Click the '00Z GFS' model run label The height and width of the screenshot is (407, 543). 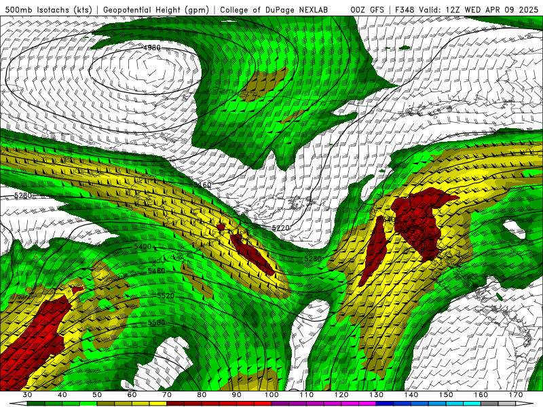coord(367,10)
